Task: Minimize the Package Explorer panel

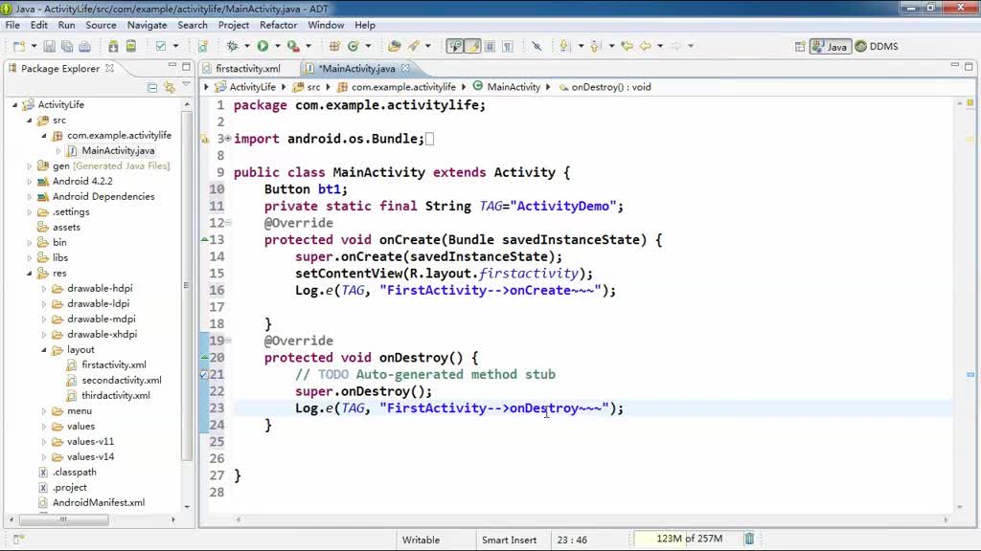Action: coord(172,65)
